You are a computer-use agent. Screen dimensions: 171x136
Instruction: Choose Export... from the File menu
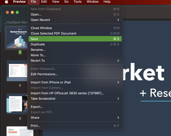point(75,107)
